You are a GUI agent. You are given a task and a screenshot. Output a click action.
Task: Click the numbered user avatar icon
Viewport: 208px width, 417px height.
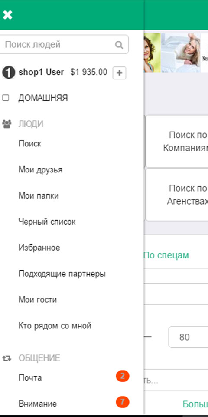(x=9, y=73)
